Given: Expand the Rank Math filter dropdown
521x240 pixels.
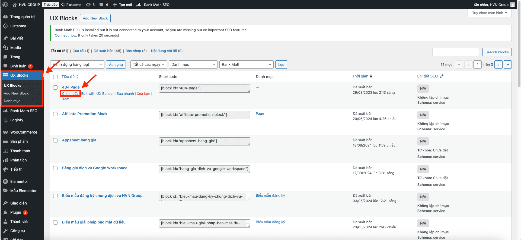Looking at the screenshot, I should point(246,64).
